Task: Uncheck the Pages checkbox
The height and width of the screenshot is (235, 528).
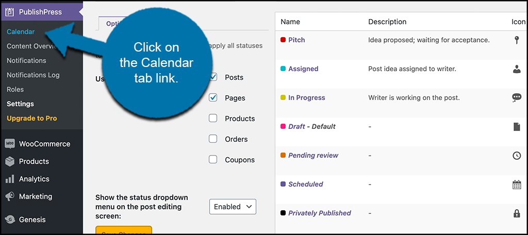Action: pyautogui.click(x=213, y=98)
